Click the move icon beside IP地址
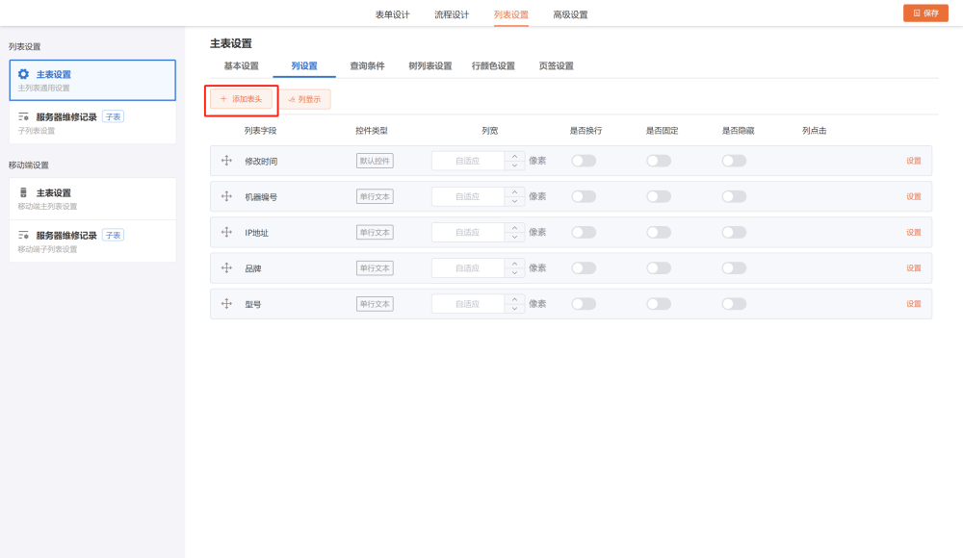The height and width of the screenshot is (558, 963). tap(227, 232)
